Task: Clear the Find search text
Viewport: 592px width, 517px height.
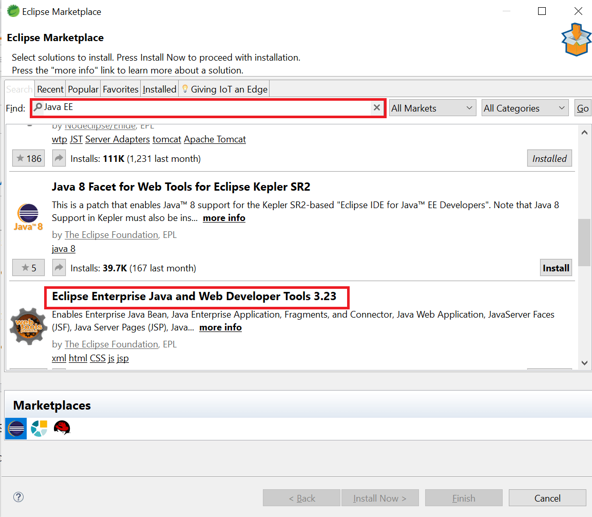Action: point(376,107)
